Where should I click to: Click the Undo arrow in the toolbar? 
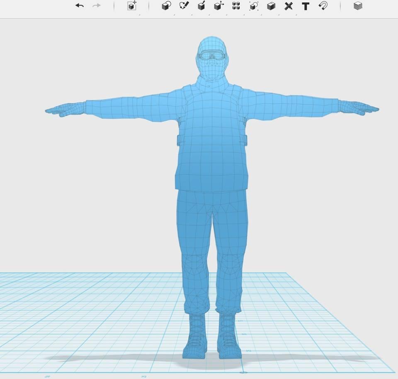(80, 5)
